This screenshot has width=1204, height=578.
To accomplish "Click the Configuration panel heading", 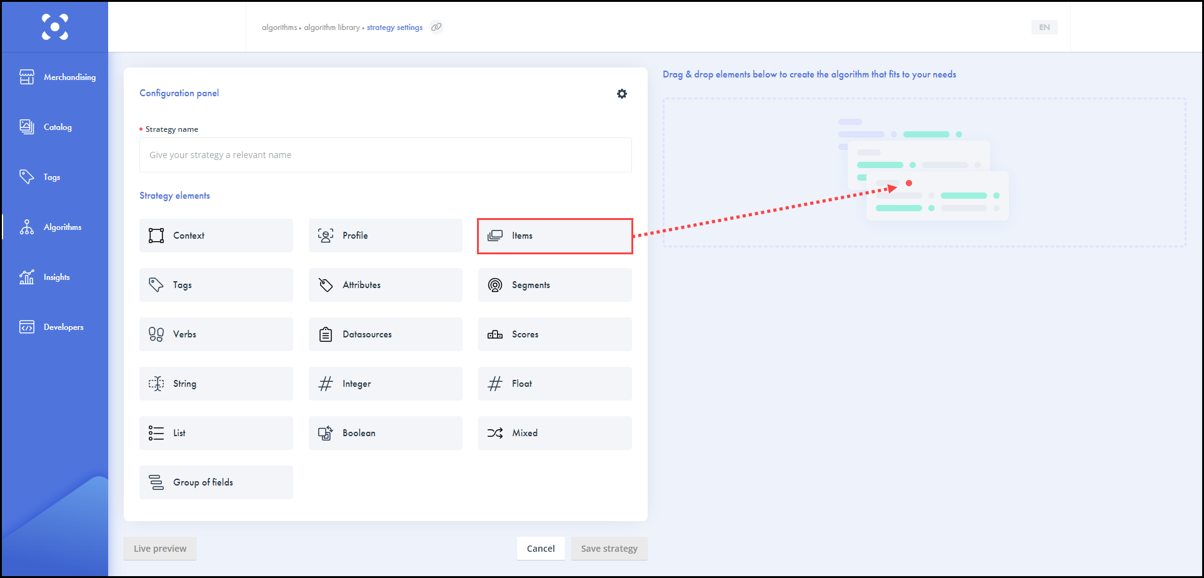I will (x=179, y=93).
